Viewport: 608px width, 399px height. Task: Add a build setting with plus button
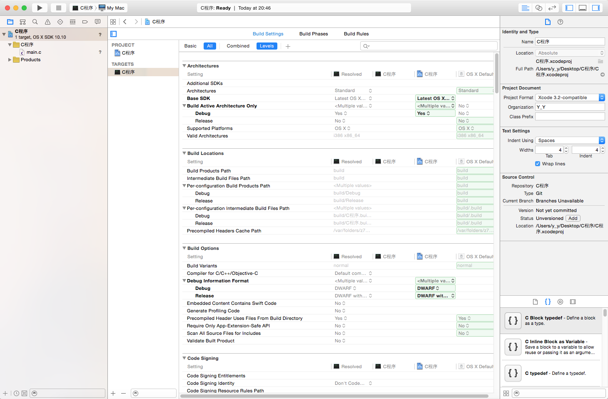288,46
